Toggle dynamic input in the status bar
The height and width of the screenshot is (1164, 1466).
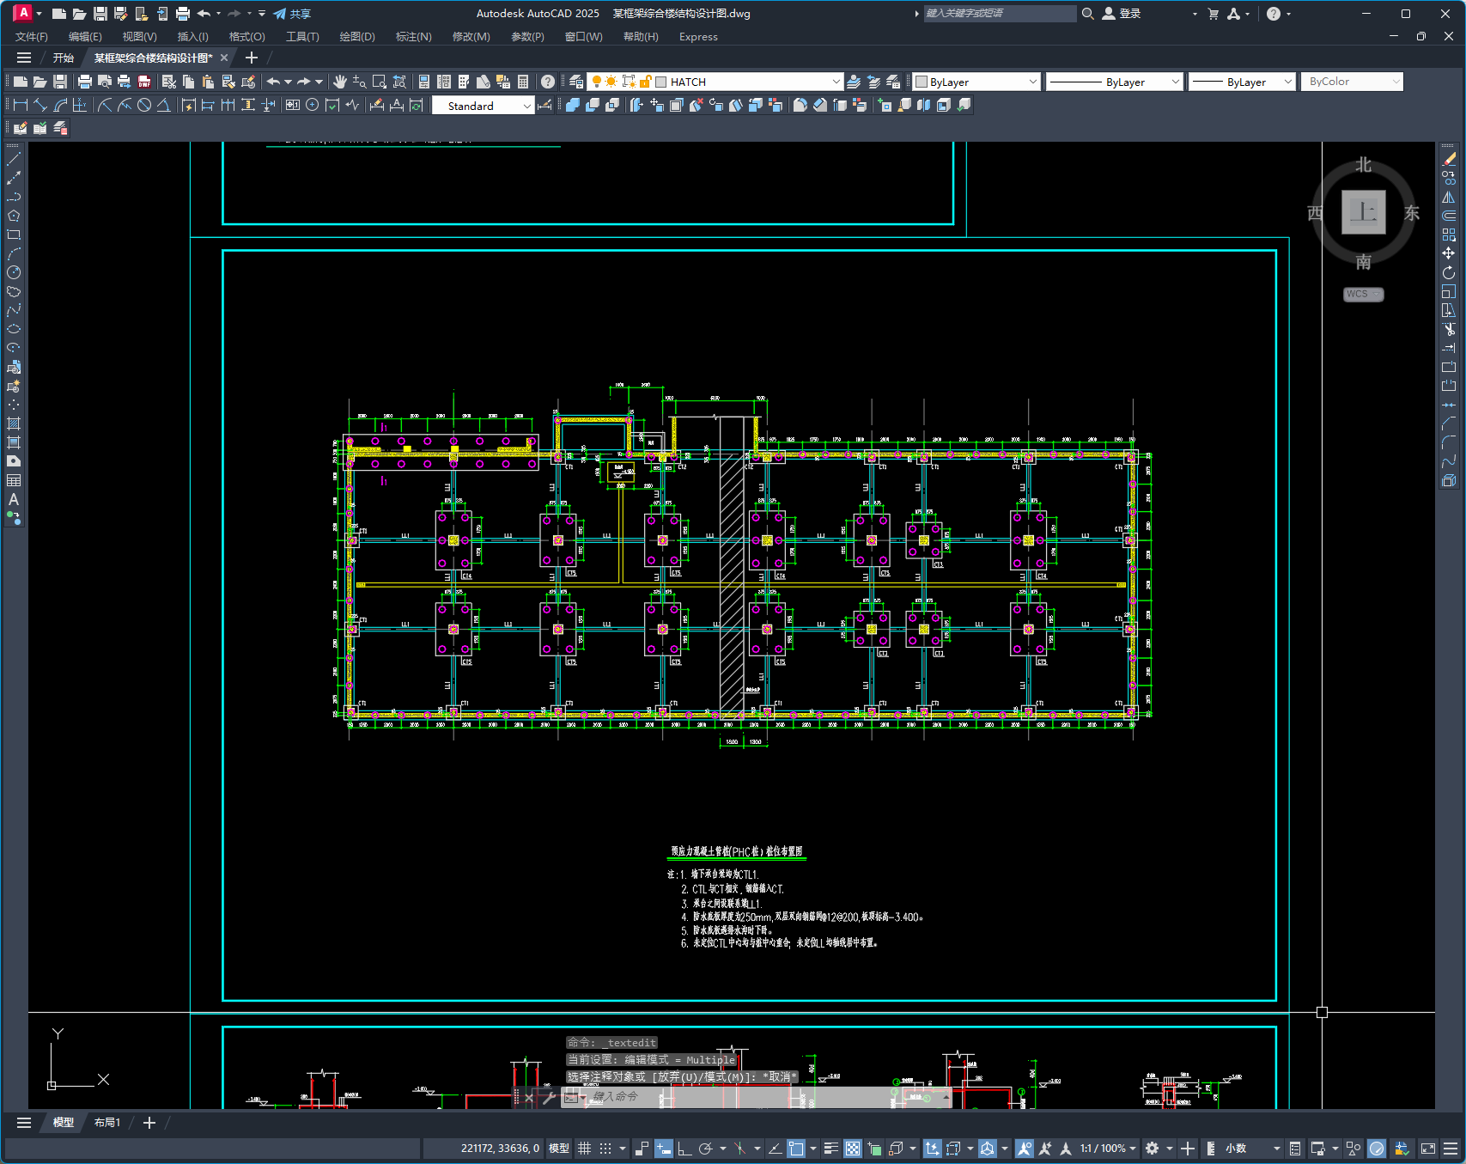click(663, 1149)
